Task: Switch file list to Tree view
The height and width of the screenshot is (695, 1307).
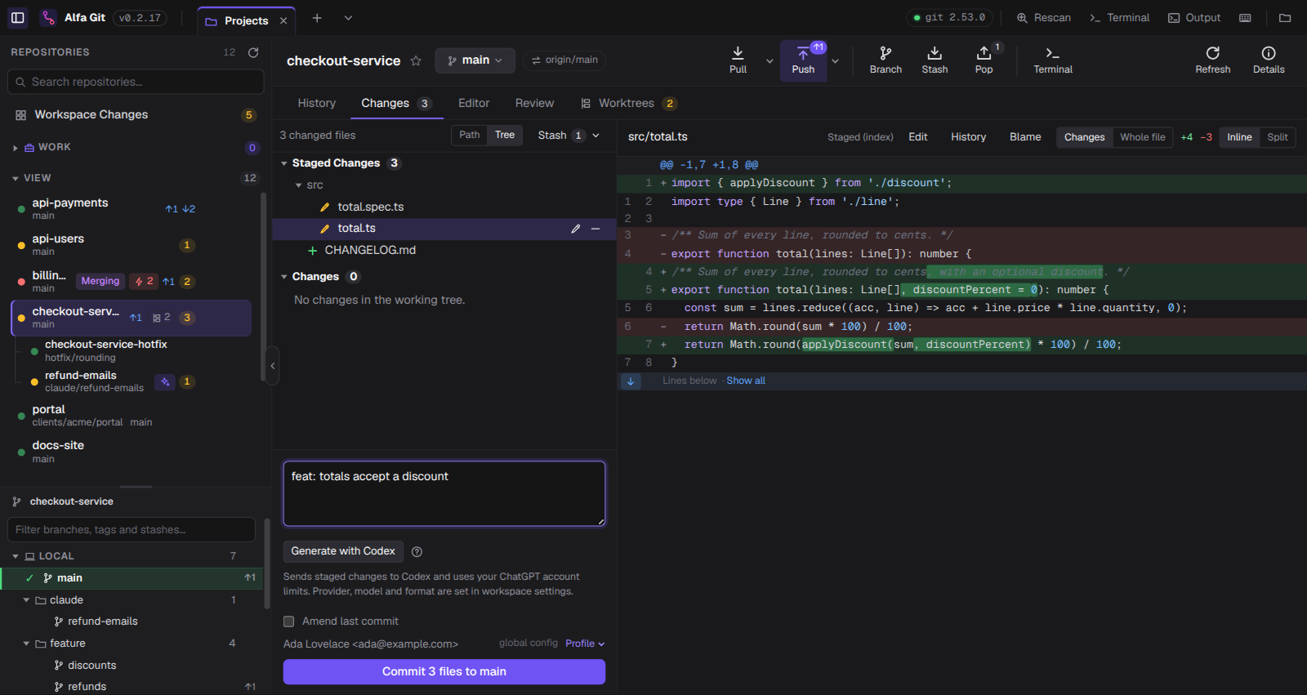Action: (505, 136)
